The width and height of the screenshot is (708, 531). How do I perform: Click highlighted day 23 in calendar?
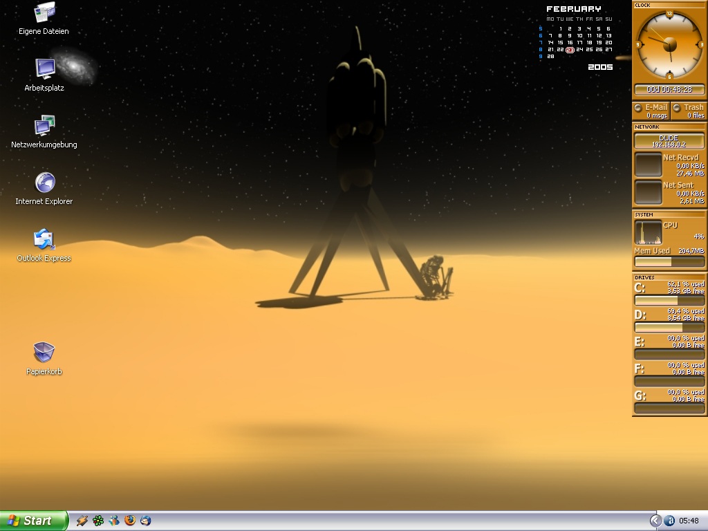(570, 50)
